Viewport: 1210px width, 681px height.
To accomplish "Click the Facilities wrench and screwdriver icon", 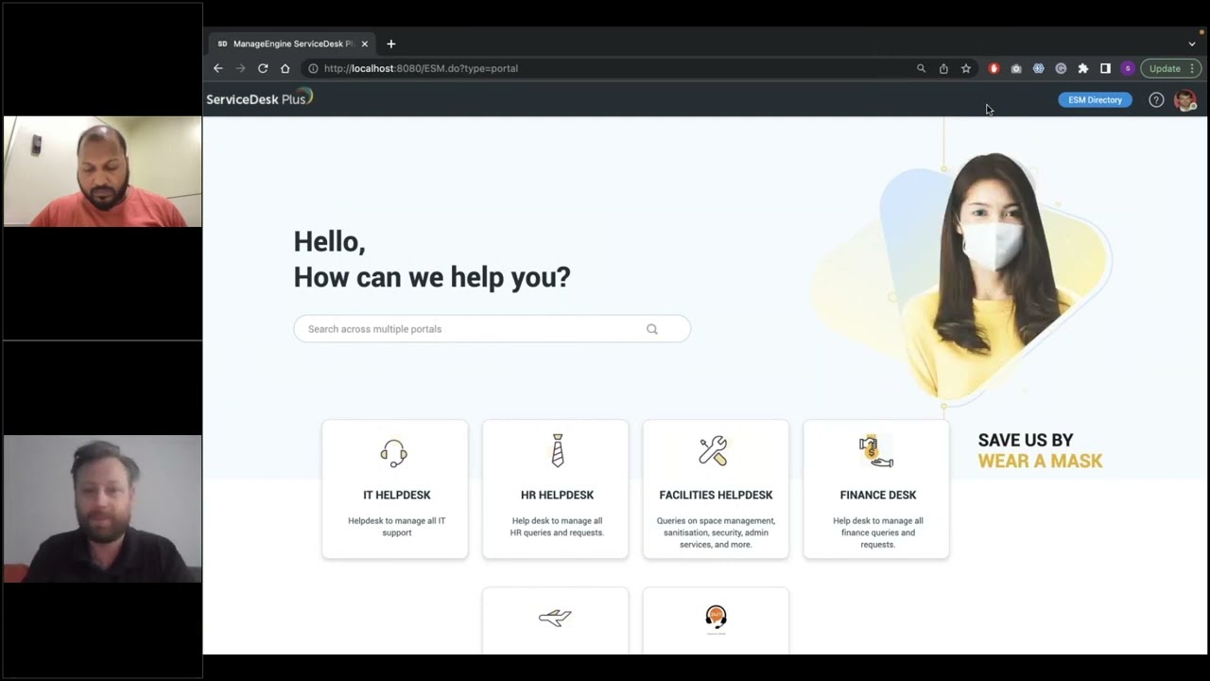I will click(713, 451).
